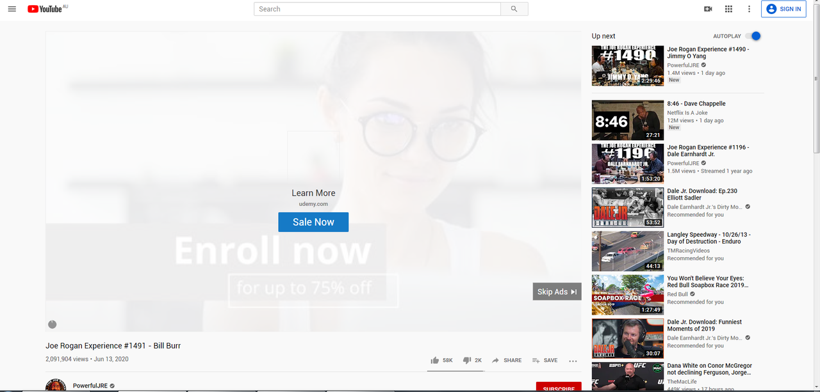Open Dale Jr. Download Ep.230 thumbnail
The height and width of the screenshot is (392, 820).
click(627, 207)
